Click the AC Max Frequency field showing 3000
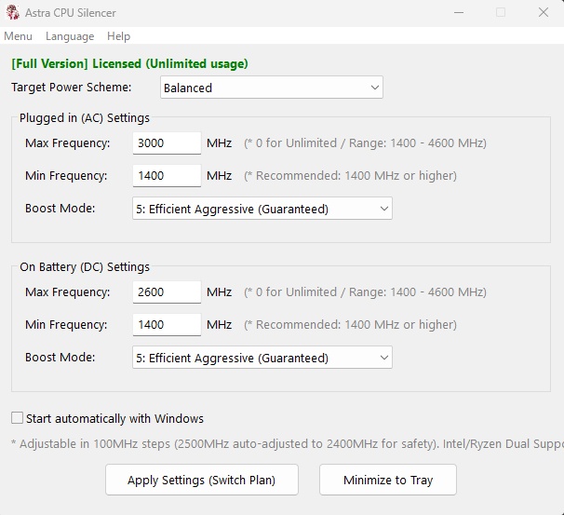Viewport: 564px width, 515px height. pyautogui.click(x=167, y=143)
